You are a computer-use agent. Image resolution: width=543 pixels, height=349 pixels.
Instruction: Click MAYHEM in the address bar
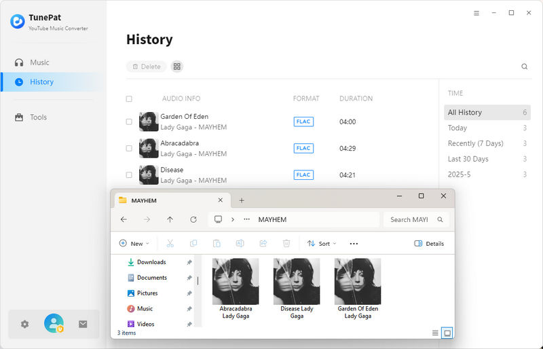point(272,220)
